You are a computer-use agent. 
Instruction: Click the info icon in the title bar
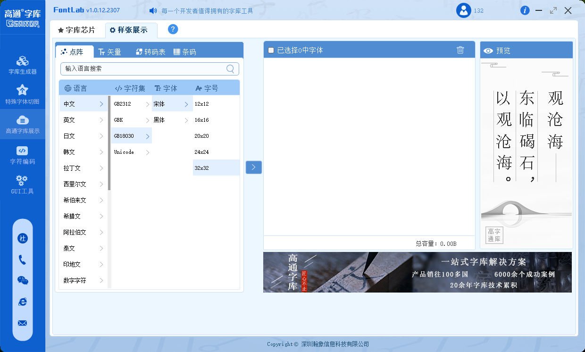click(525, 10)
